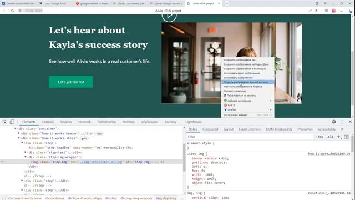Viewport: 355px width, 200px height.
Task: Open the Security tab
Action: point(170,122)
